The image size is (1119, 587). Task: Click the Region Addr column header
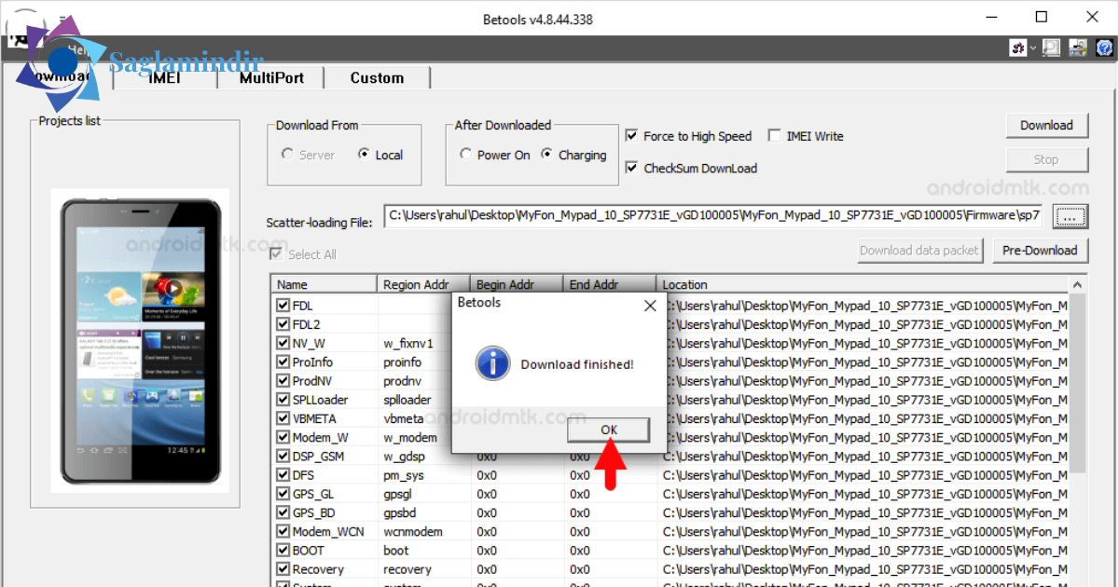pos(424,284)
